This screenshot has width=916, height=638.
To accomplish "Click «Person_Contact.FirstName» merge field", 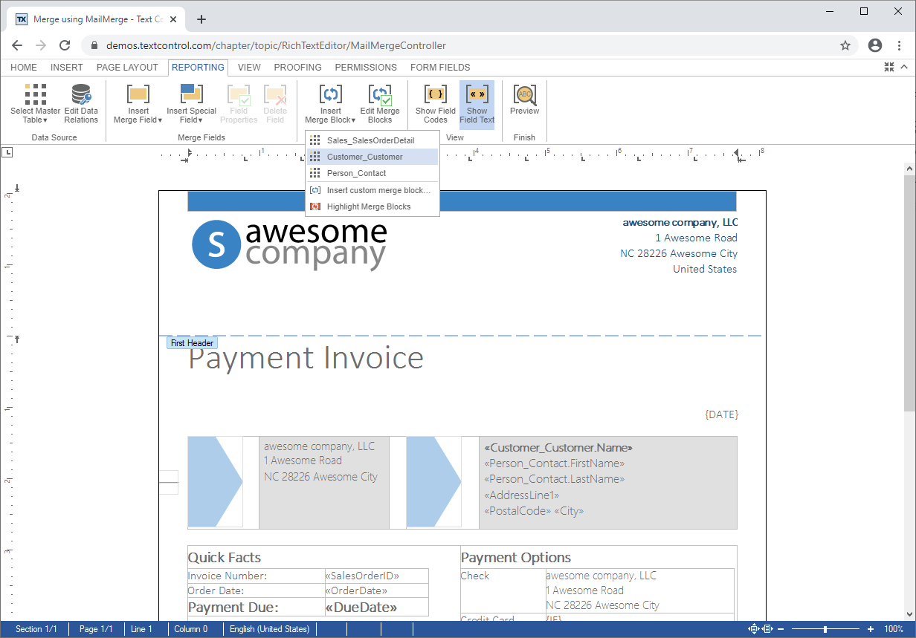I will pyautogui.click(x=555, y=463).
